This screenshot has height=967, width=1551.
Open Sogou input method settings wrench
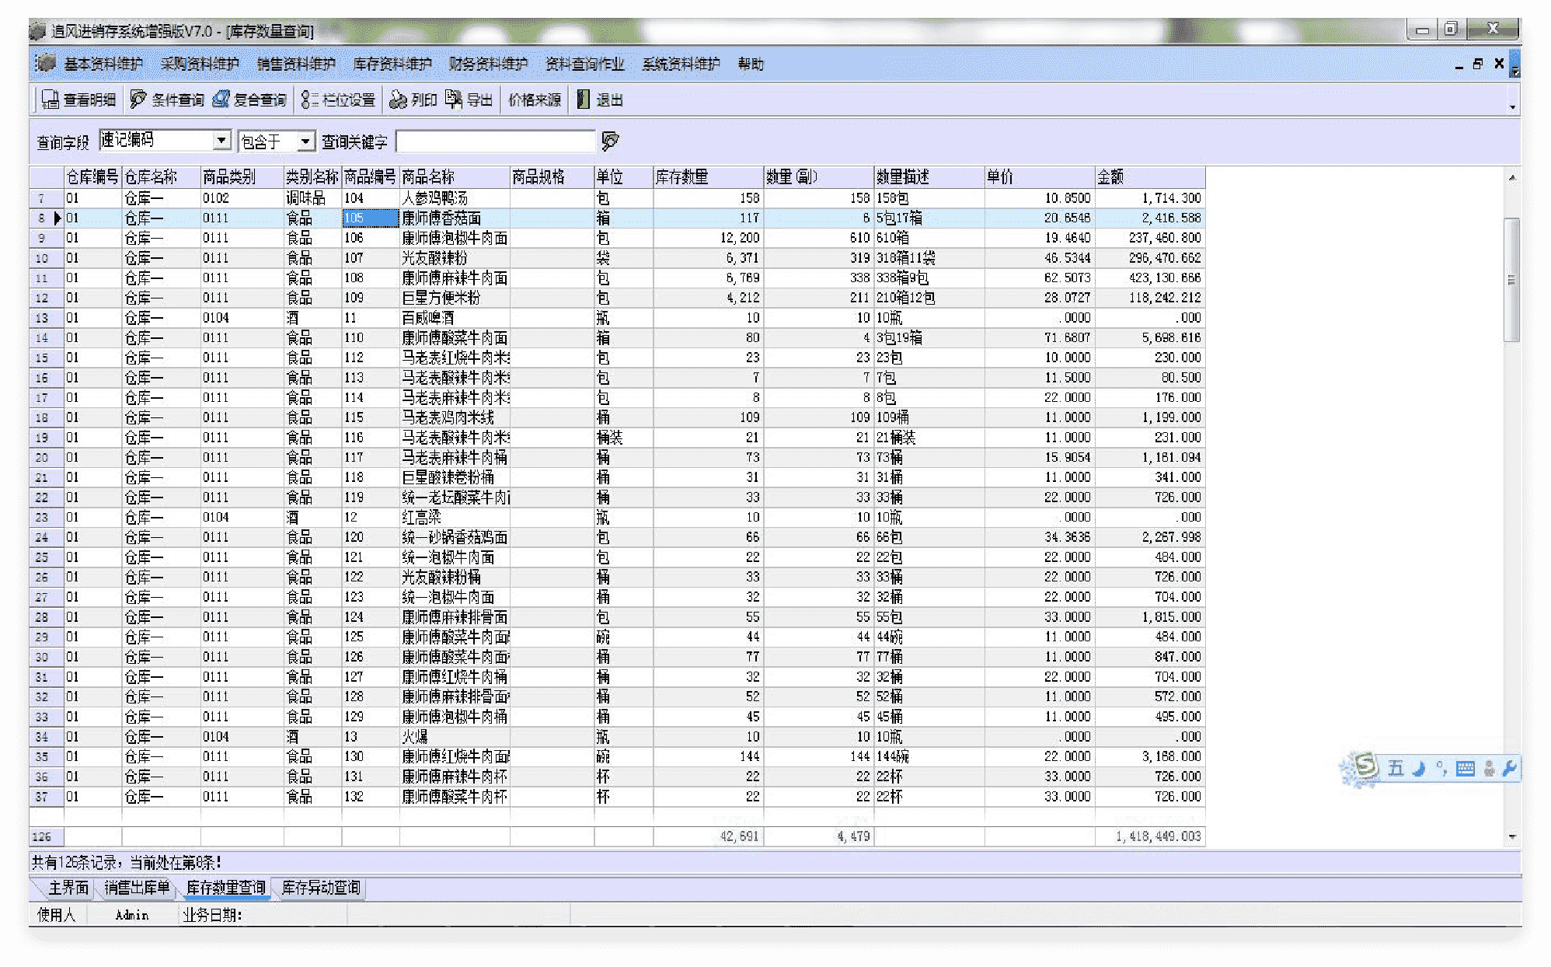pyautogui.click(x=1509, y=769)
